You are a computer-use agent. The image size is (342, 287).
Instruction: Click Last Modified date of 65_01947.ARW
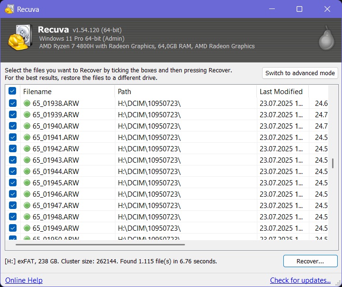(x=281, y=205)
